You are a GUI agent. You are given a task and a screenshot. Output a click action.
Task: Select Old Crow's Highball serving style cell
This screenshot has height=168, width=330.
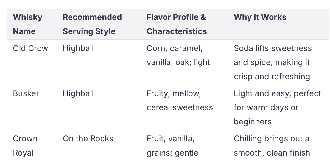click(x=99, y=62)
